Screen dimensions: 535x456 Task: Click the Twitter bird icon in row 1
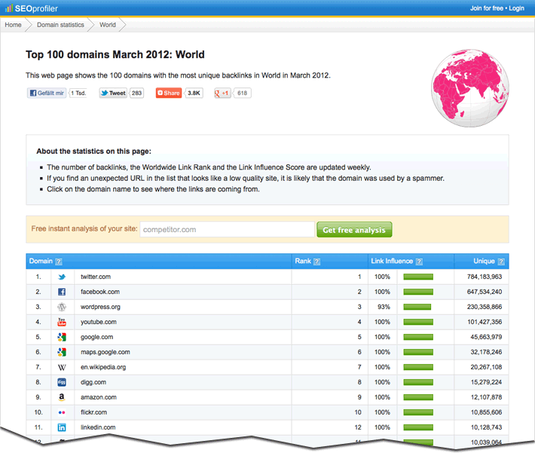pos(62,277)
